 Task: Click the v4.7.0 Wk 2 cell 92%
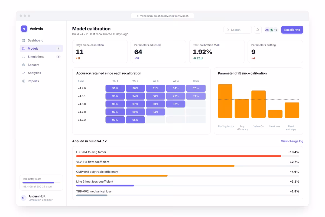135,112
